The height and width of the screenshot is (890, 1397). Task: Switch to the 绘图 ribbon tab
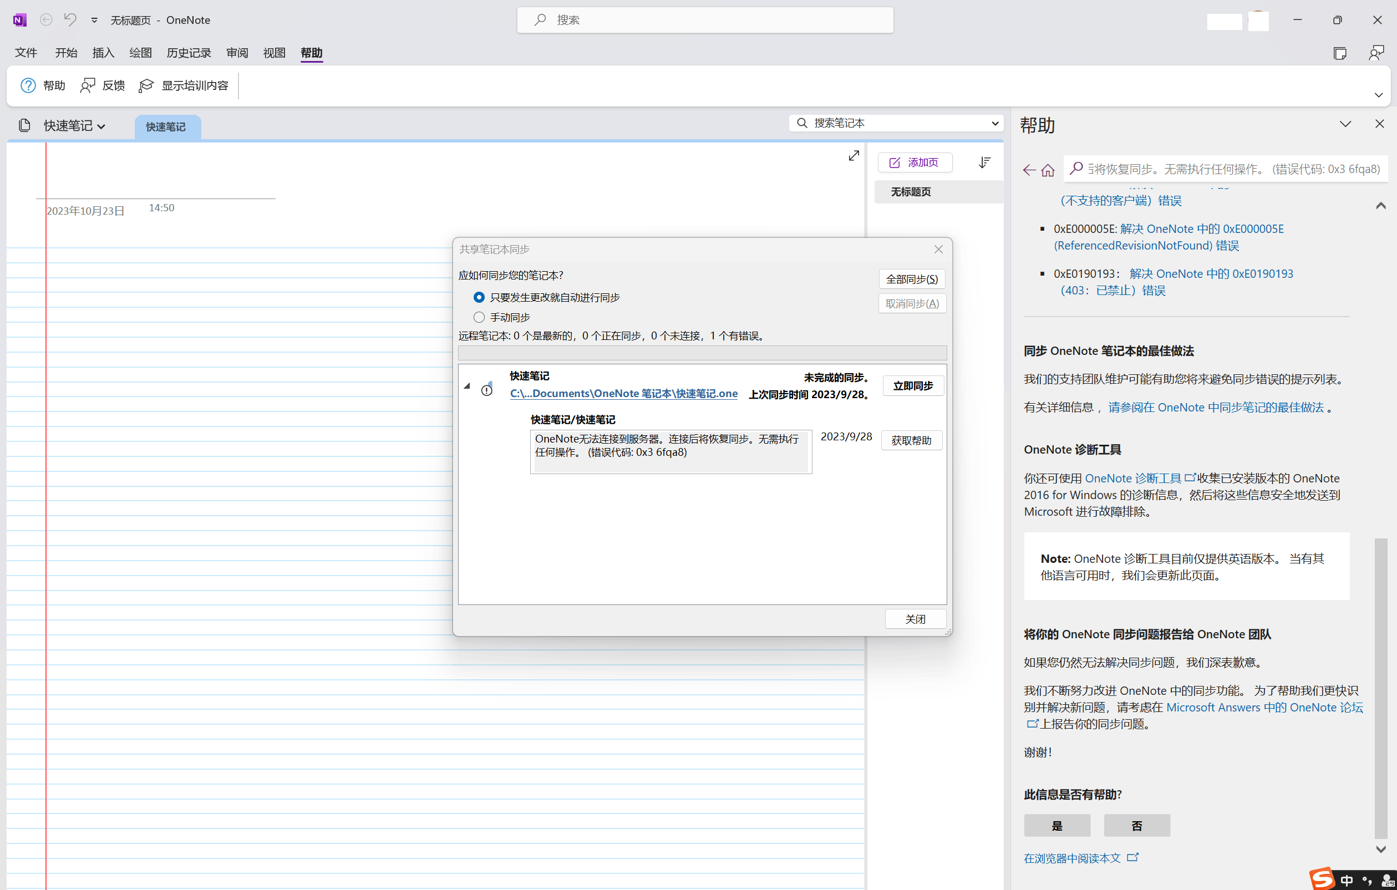(x=140, y=53)
